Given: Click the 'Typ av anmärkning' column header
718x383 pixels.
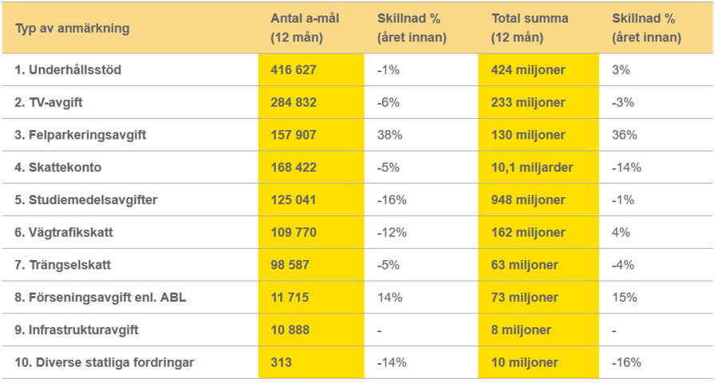Looking at the screenshot, I should pyautogui.click(x=72, y=29).
